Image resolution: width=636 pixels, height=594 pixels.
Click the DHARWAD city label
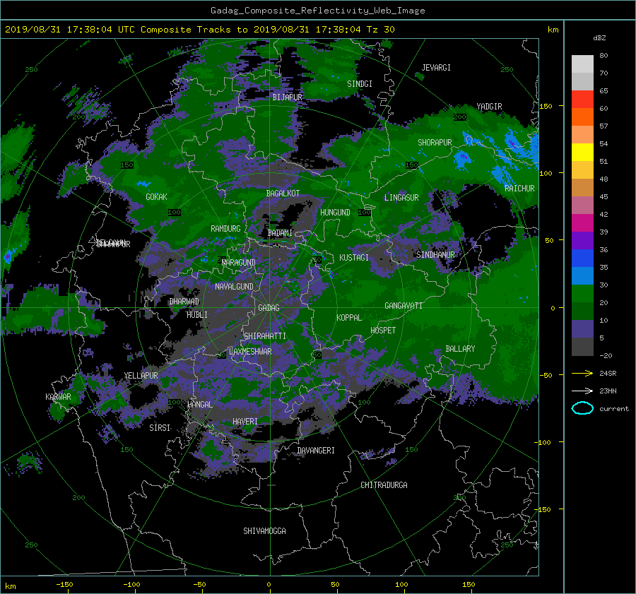click(x=184, y=302)
